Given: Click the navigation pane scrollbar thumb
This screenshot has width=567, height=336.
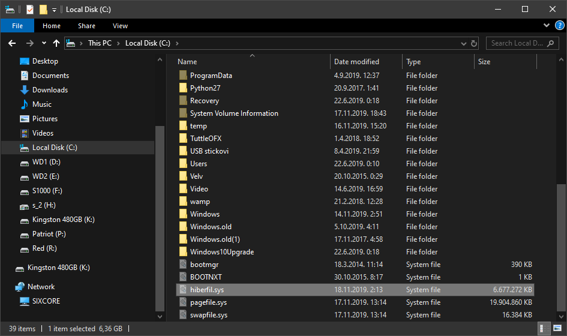Looking at the screenshot, I should pyautogui.click(x=160, y=218).
